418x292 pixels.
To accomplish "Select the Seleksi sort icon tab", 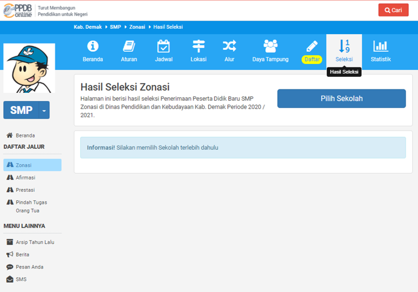I will click(x=344, y=47).
